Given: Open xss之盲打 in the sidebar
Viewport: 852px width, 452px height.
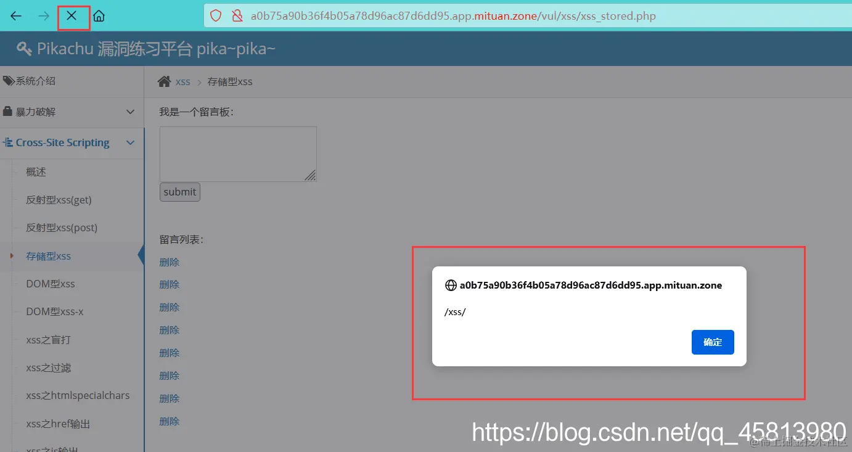Looking at the screenshot, I should (48, 340).
